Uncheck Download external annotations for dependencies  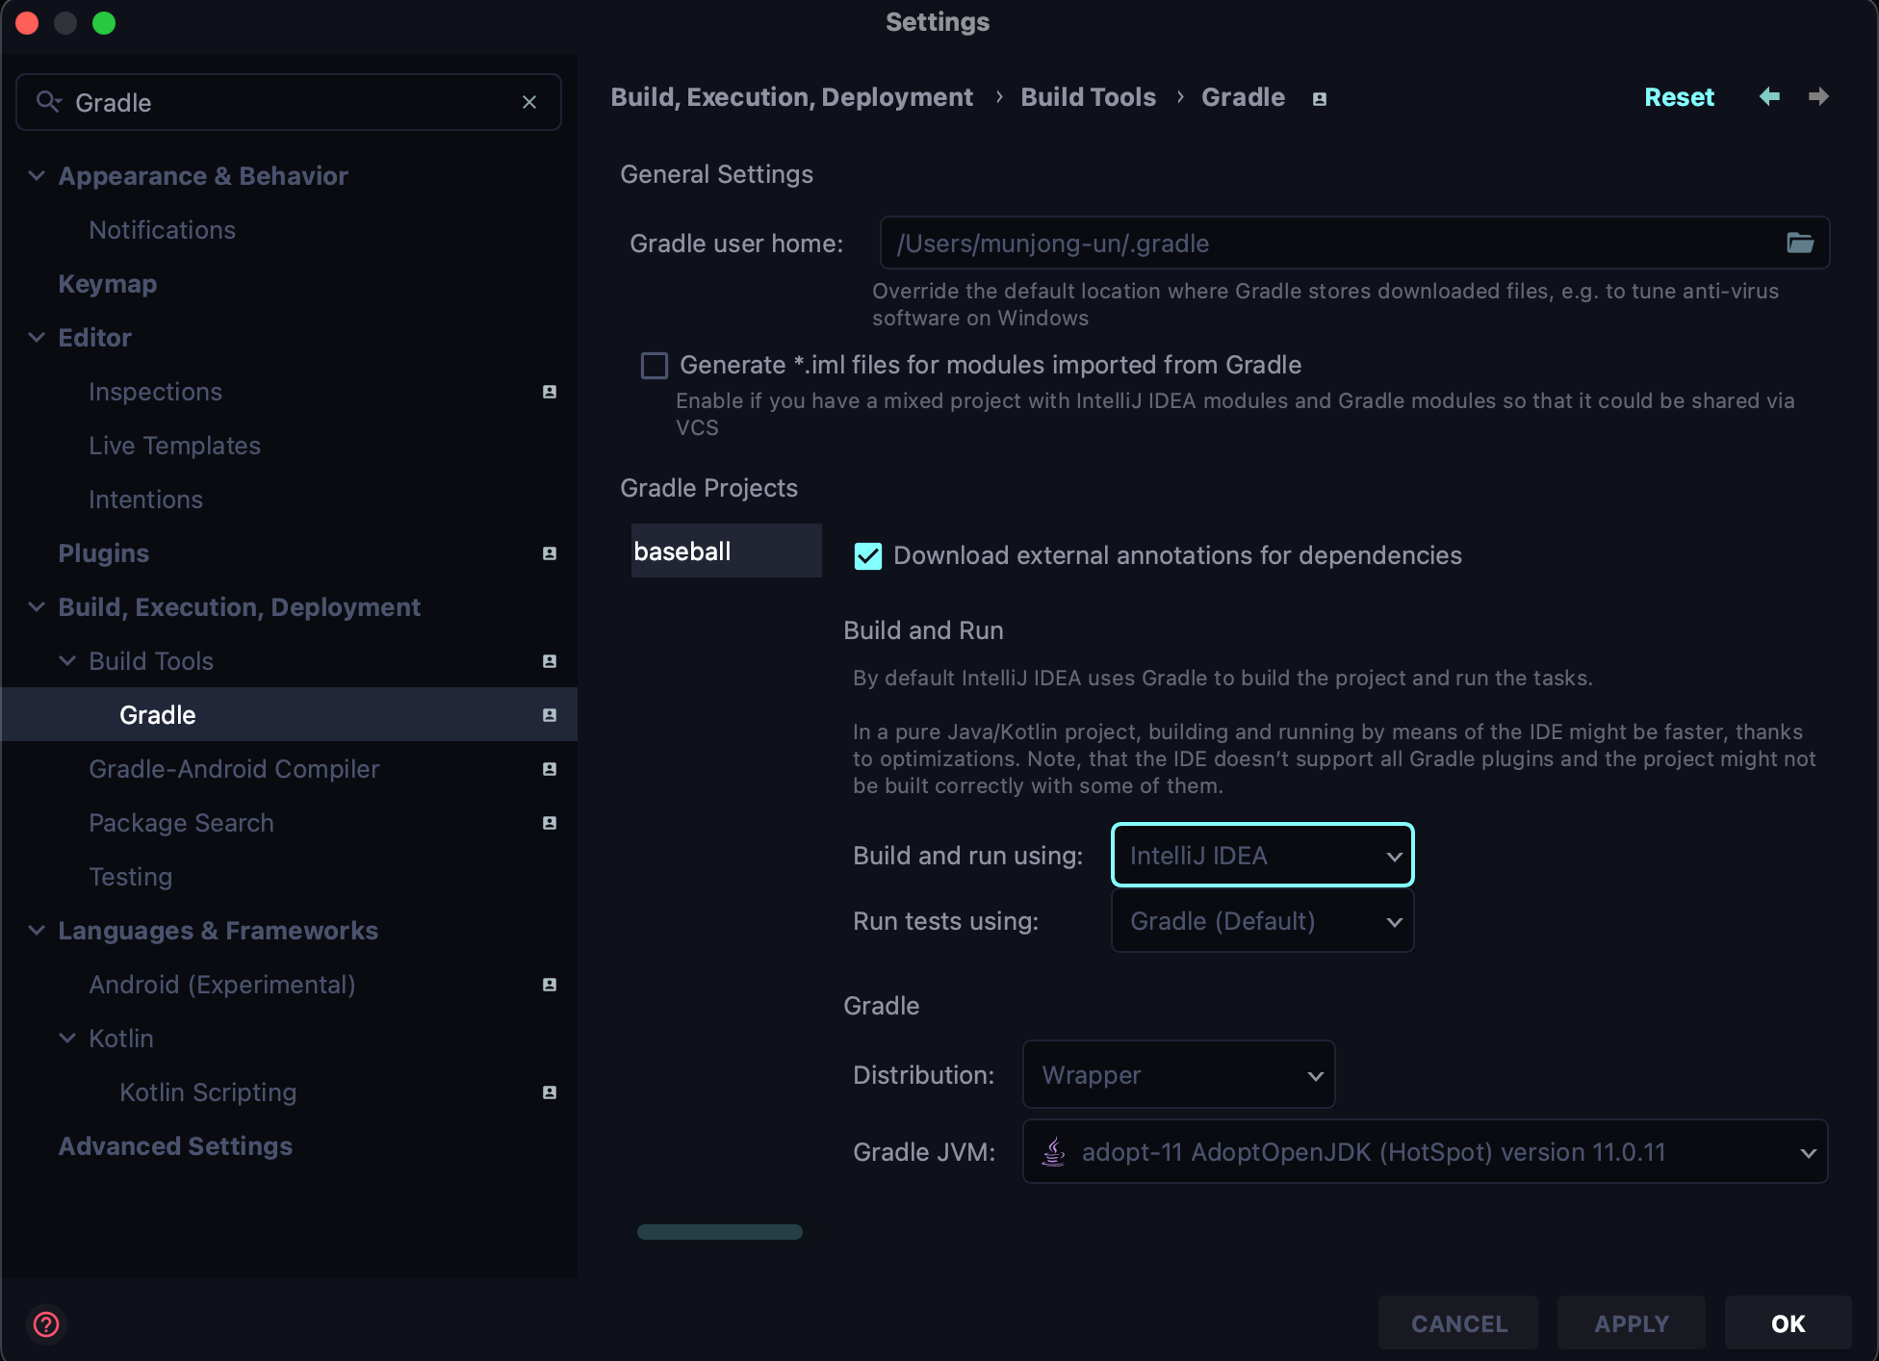867,556
